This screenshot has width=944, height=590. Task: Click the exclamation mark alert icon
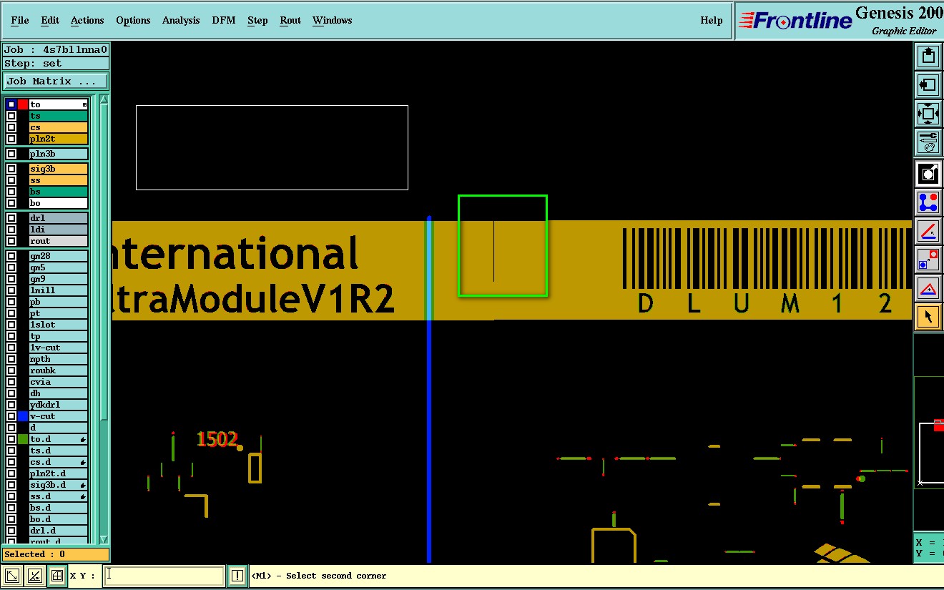pyautogui.click(x=237, y=575)
